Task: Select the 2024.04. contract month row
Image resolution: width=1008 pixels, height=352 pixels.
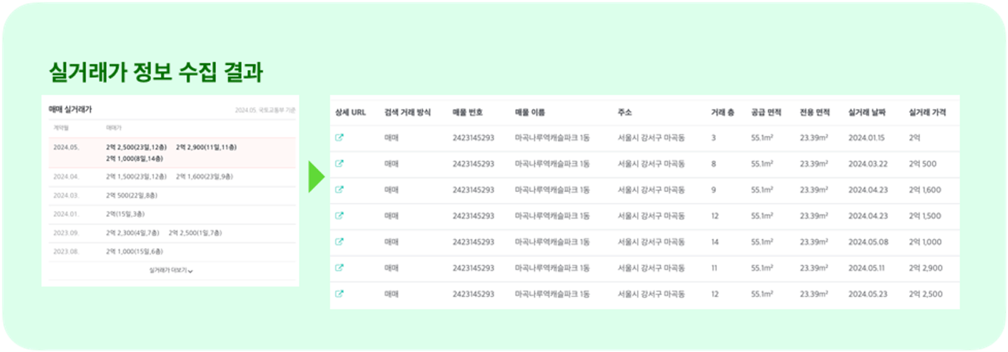Action: point(170,177)
